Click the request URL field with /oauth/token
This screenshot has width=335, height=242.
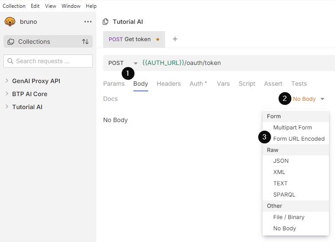pos(238,63)
